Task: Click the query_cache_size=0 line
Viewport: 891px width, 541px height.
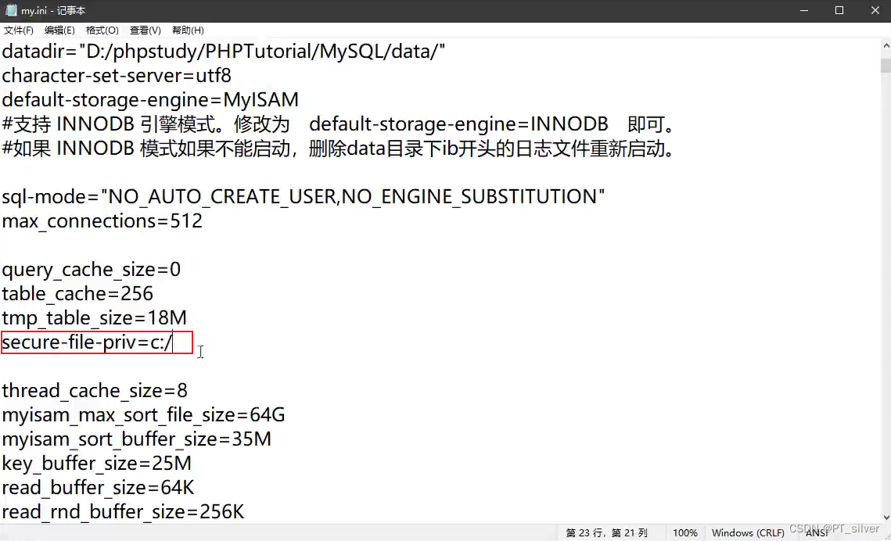Action: [x=91, y=270]
